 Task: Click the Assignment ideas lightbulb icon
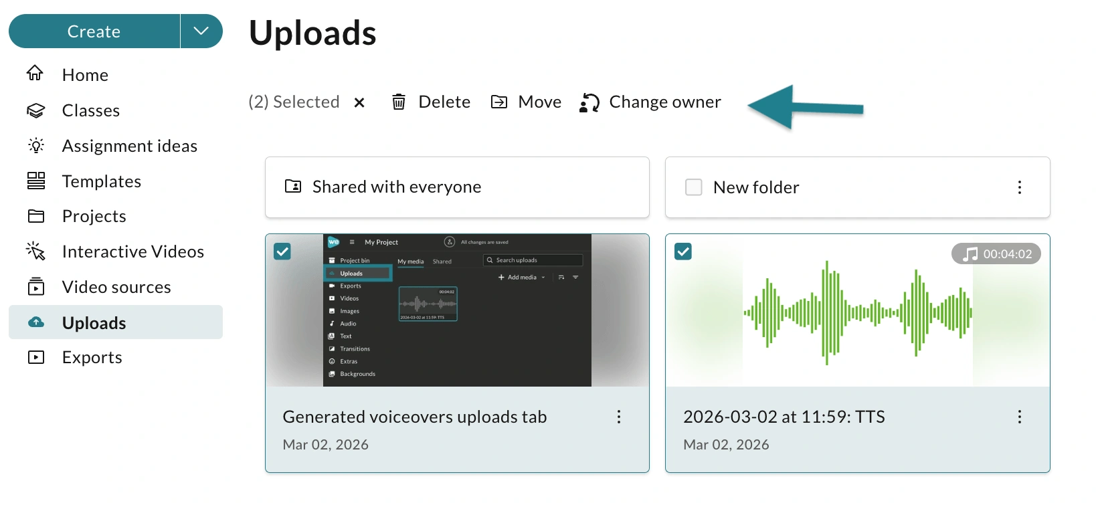(35, 146)
